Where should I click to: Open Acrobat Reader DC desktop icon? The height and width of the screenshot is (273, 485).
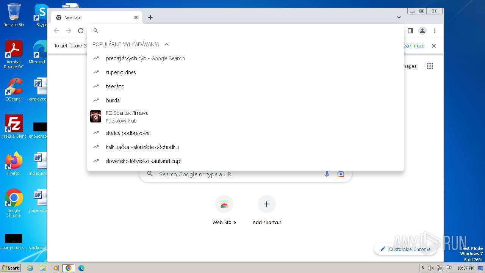(14, 55)
